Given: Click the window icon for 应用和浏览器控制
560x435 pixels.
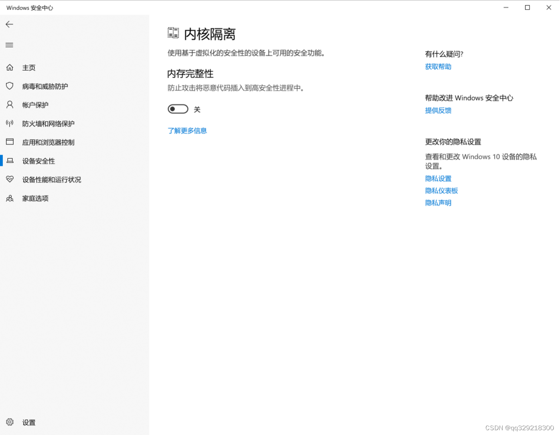Looking at the screenshot, I should pos(10,142).
